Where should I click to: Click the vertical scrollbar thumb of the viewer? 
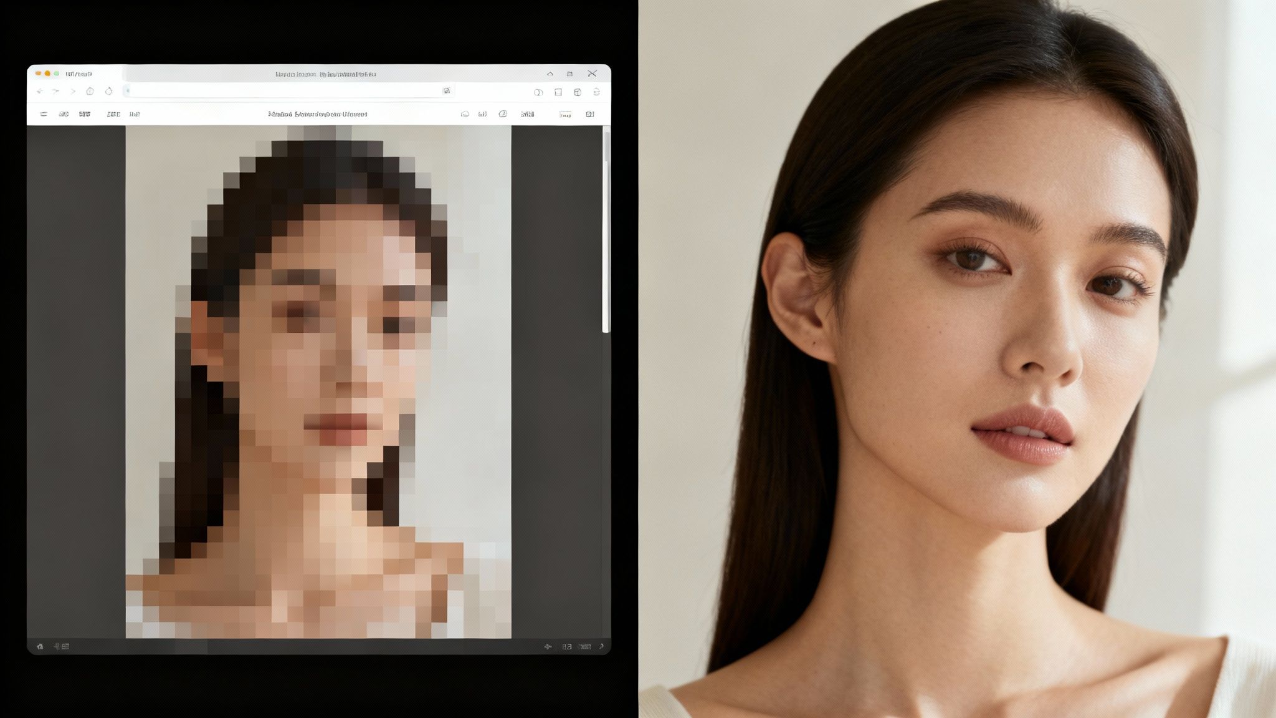click(606, 231)
